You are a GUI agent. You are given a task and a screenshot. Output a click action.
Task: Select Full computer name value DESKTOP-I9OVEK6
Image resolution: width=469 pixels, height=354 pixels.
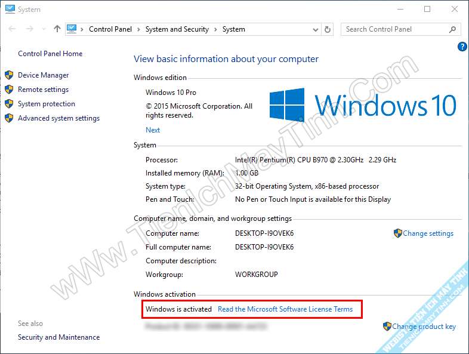point(264,247)
